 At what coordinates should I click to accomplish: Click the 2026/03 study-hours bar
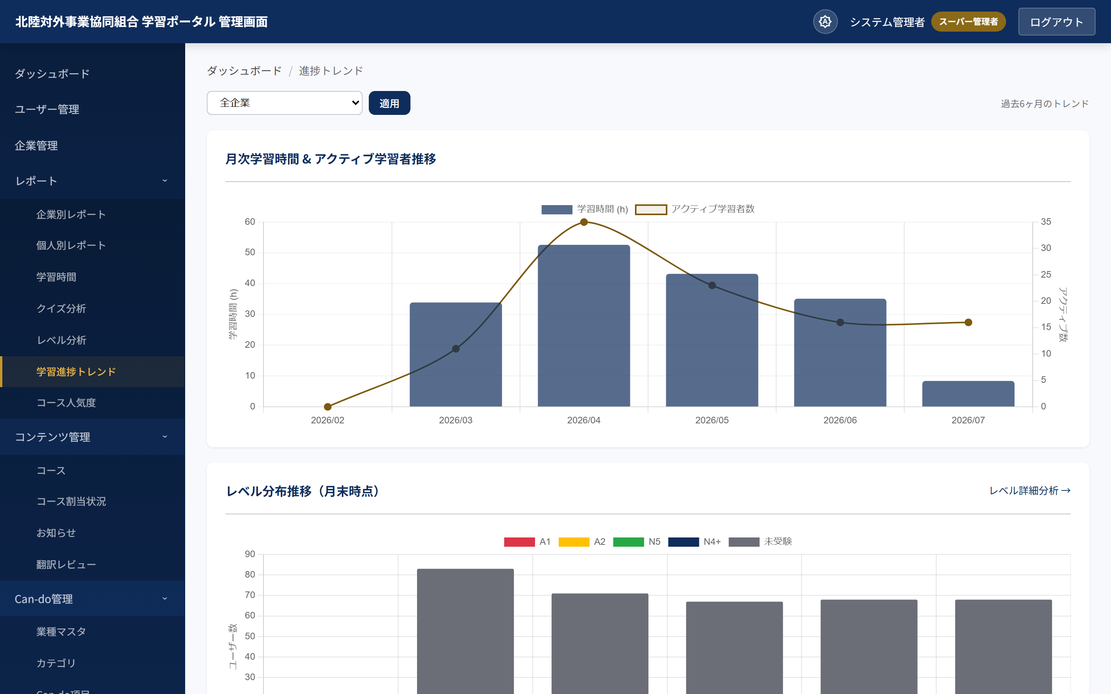point(456,354)
